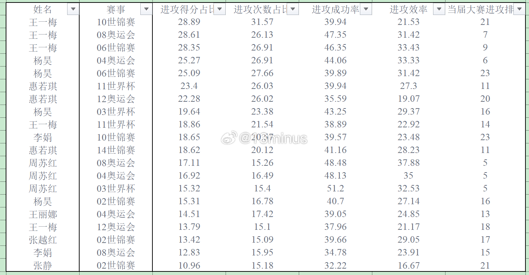Select attack share cell 17.42
The width and height of the screenshot is (529, 275).
(262, 214)
